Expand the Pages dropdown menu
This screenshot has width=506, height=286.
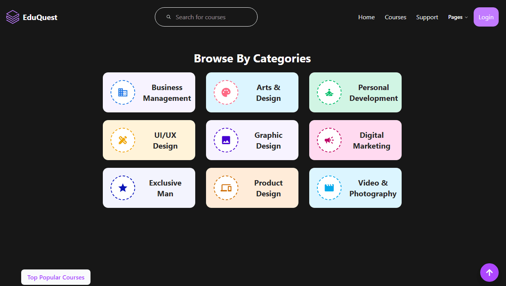point(456,17)
